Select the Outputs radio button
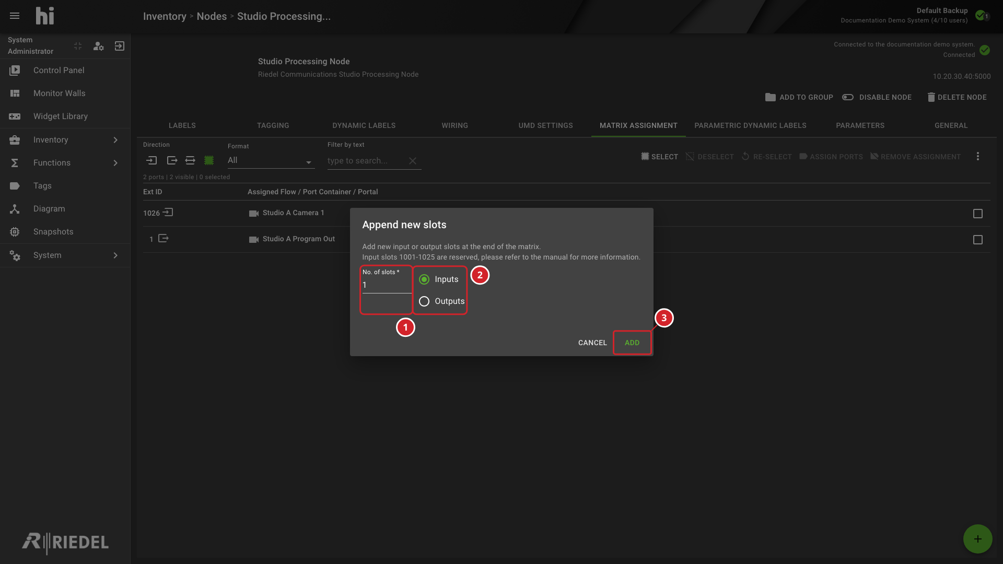Viewport: 1003px width, 564px height. (424, 301)
